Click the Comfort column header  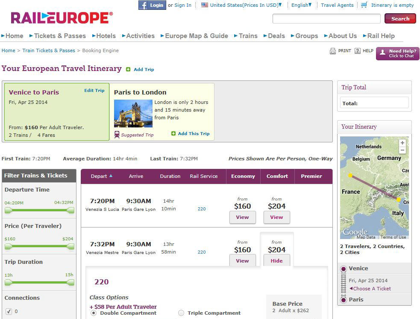point(277,176)
